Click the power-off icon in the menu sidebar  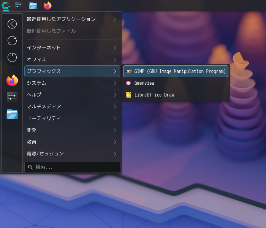point(12,57)
